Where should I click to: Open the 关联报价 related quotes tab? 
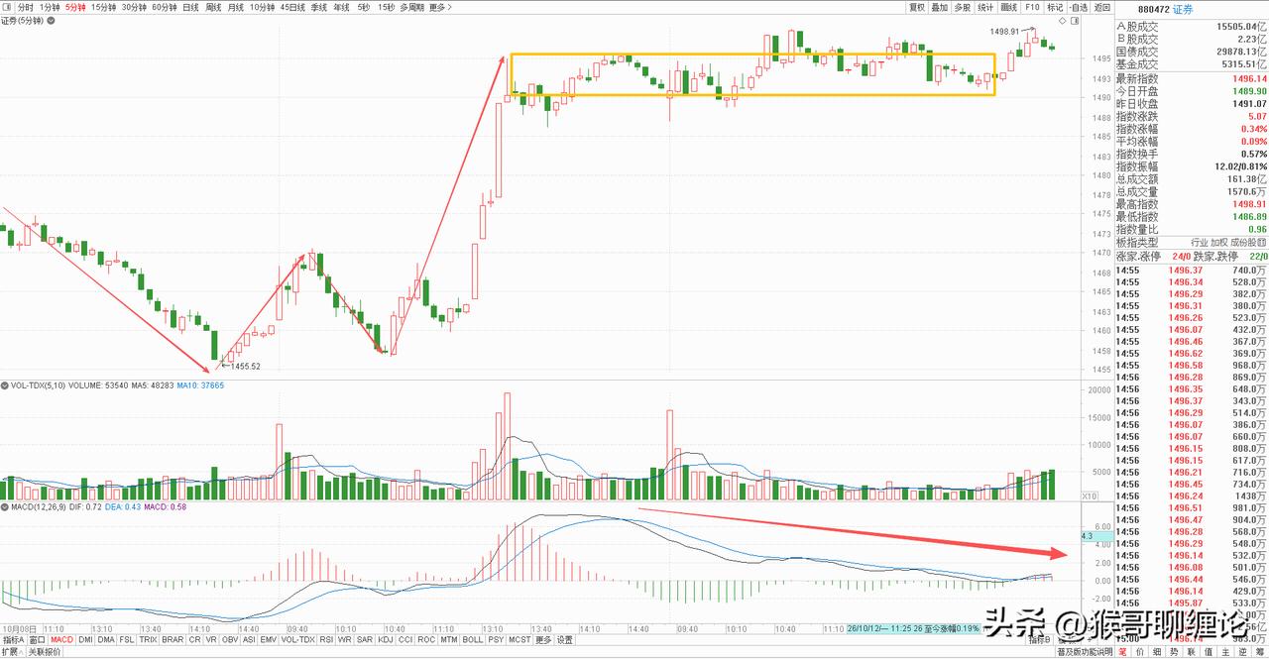pos(45,652)
